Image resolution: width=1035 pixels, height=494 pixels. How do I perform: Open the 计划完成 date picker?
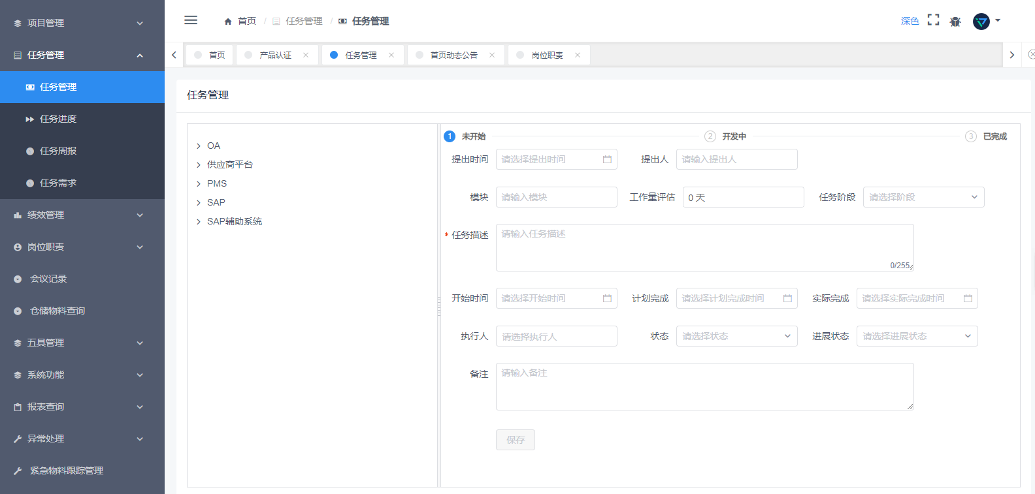tap(737, 298)
